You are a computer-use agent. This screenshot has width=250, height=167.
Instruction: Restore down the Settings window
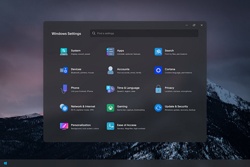(194, 25)
